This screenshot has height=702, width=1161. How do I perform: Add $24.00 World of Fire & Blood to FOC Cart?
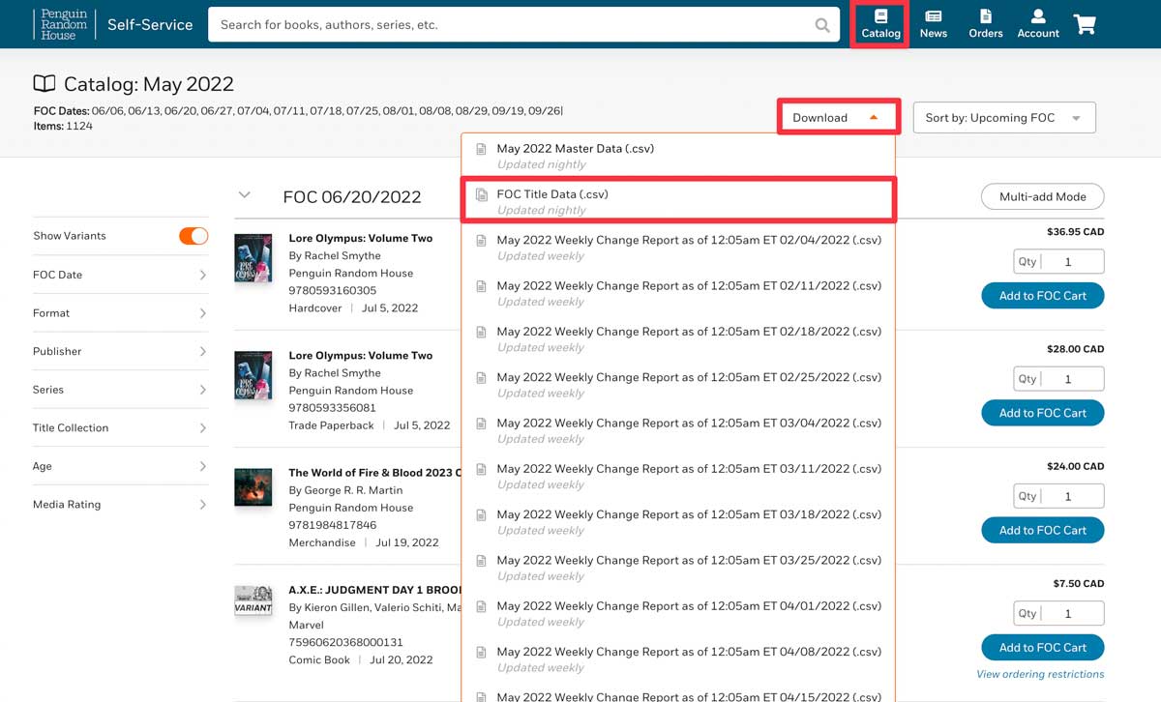(x=1043, y=530)
